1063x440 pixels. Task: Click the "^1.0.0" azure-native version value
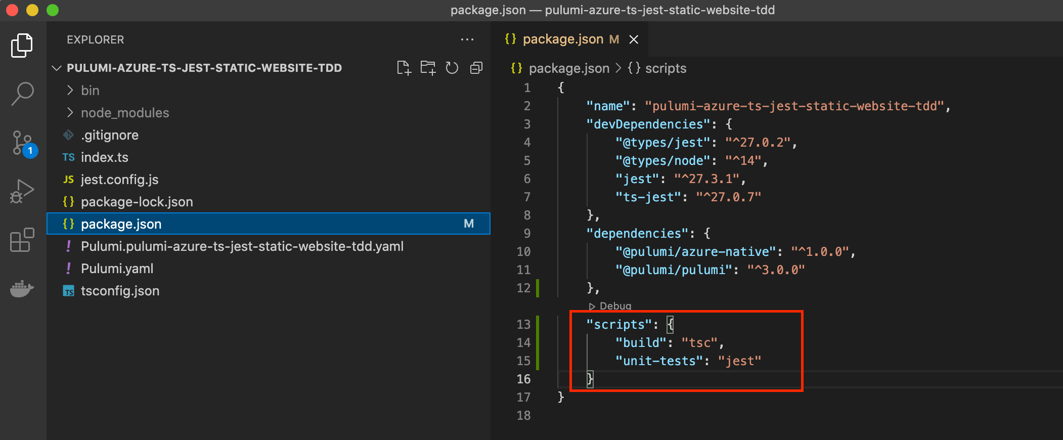point(820,252)
